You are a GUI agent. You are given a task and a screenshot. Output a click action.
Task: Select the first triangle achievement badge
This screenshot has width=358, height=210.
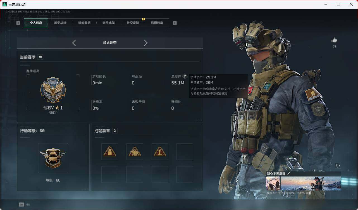[110, 152]
